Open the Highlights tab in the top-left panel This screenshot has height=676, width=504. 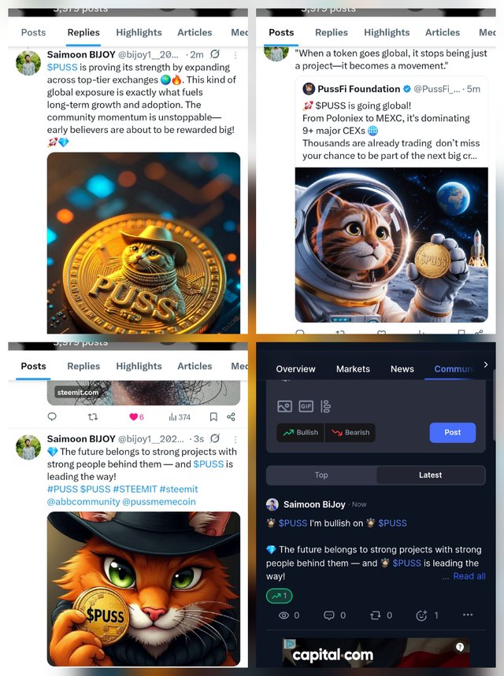pos(139,32)
